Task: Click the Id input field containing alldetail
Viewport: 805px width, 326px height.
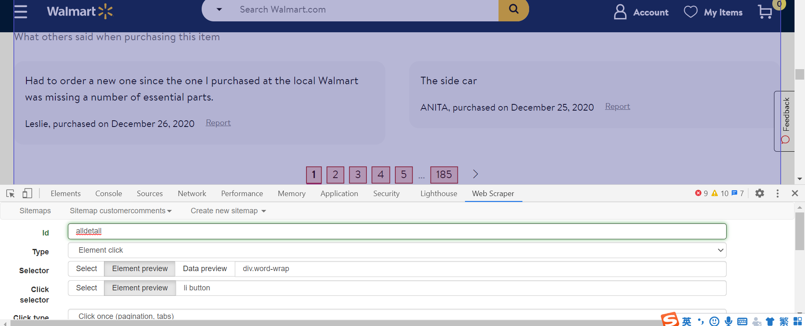Action: [397, 231]
